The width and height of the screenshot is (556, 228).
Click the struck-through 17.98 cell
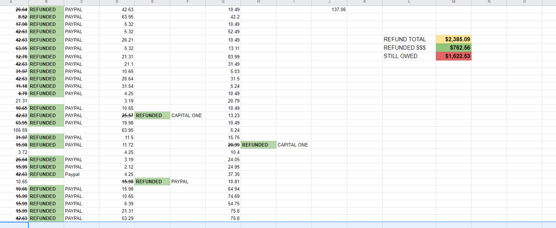14,24
